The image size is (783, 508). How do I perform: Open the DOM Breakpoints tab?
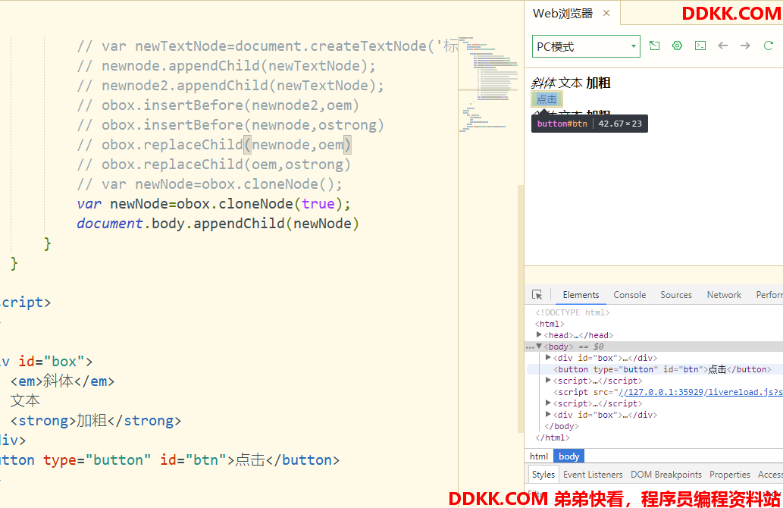click(x=666, y=475)
